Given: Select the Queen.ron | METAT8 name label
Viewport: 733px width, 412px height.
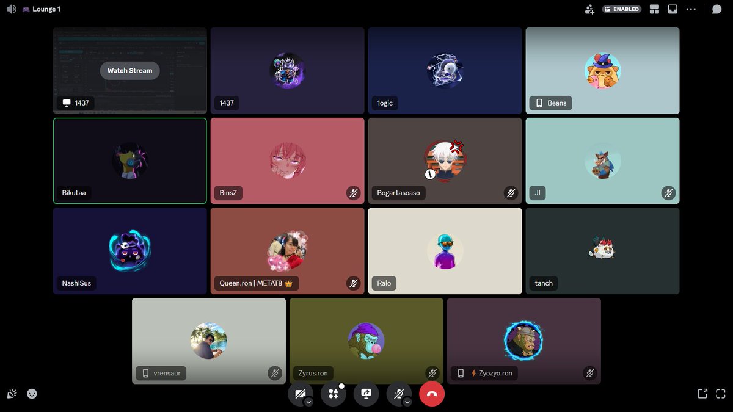Looking at the screenshot, I should pyautogui.click(x=257, y=283).
